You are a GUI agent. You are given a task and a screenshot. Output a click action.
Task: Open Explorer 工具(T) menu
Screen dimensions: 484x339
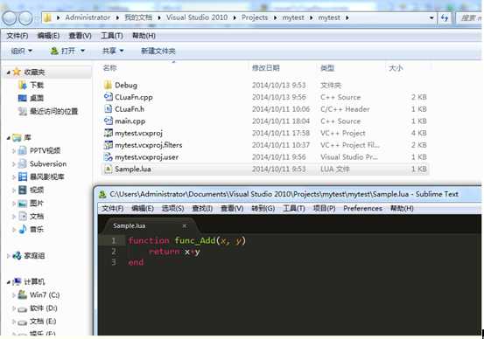(x=112, y=36)
